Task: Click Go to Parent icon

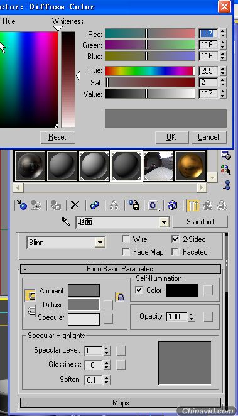Action: point(207,205)
